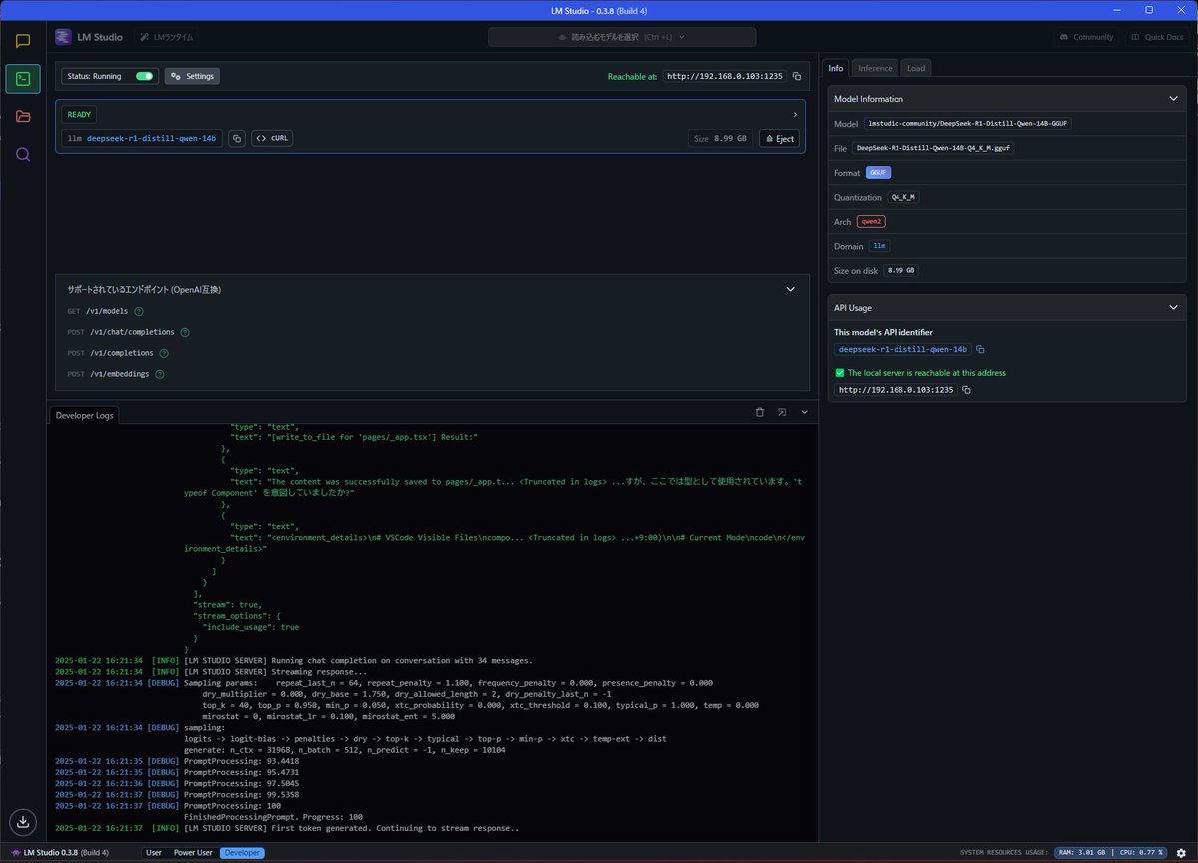Viewport: 1198px width, 863px height.
Task: Open the Discover search icon in the sidebar
Action: click(23, 154)
